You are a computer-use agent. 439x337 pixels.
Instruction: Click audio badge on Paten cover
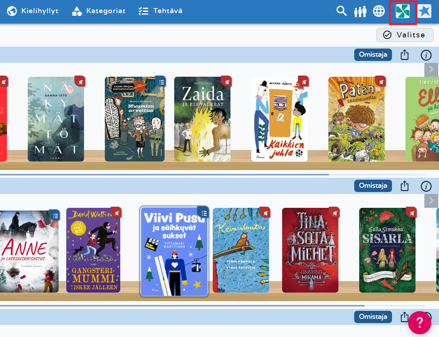(x=380, y=81)
